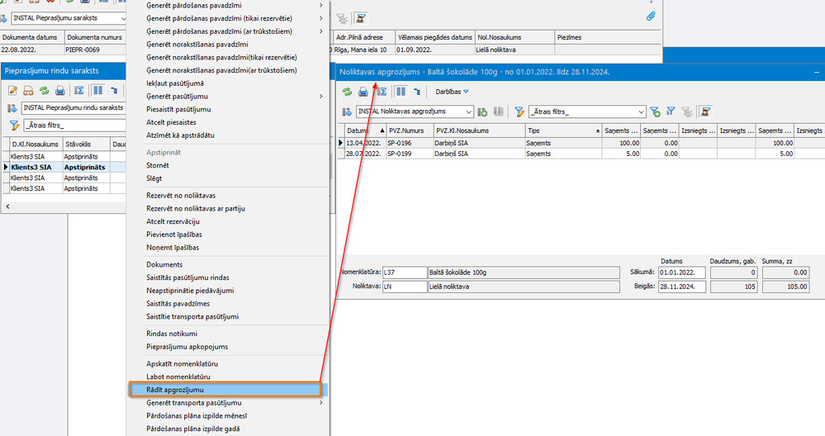825x436 pixels.
Task: Select the SP-0199 row cell
Action: click(410, 154)
